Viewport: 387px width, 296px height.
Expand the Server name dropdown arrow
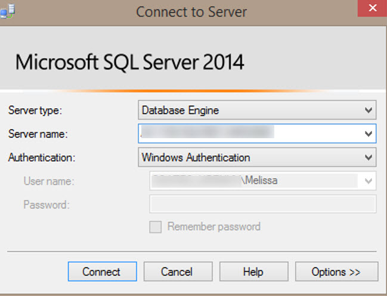pyautogui.click(x=369, y=133)
